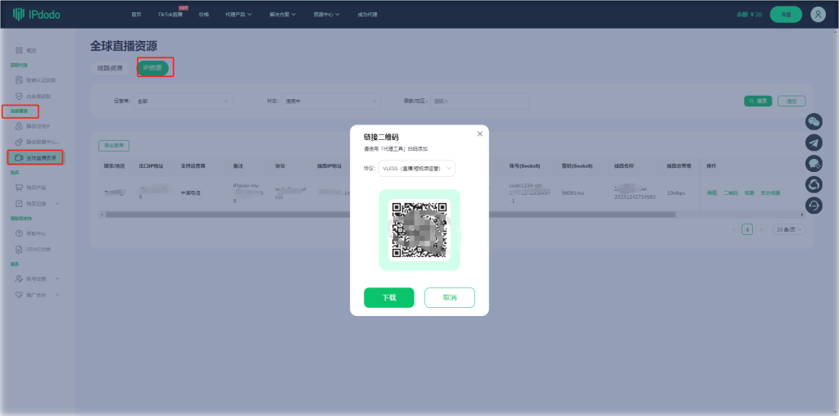Click the table horizontal scrollbar
839x416 pixels.
tap(390, 215)
